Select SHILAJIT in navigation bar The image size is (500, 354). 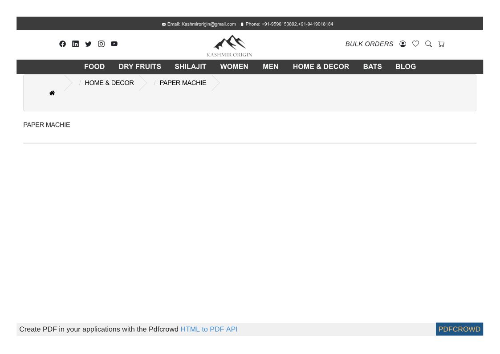click(191, 66)
